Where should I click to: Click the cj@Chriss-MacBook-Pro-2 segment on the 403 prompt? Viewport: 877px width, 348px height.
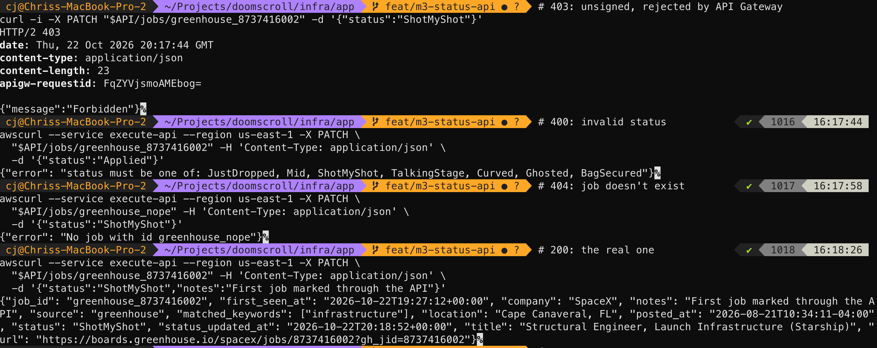(x=76, y=6)
